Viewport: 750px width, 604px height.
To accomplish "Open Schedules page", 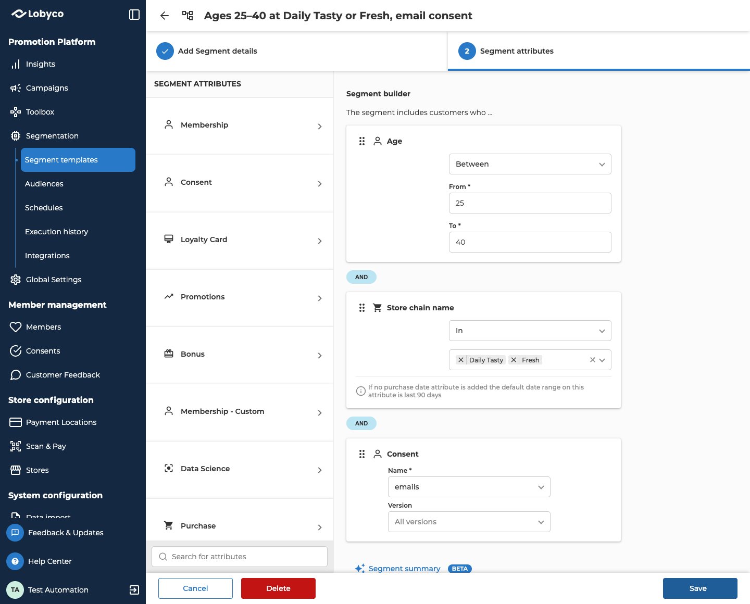I will (44, 208).
